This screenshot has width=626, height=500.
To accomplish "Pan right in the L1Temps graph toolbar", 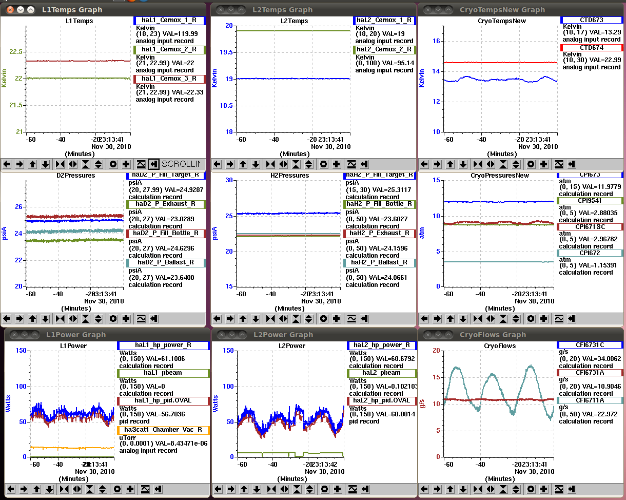I will tap(19, 164).
